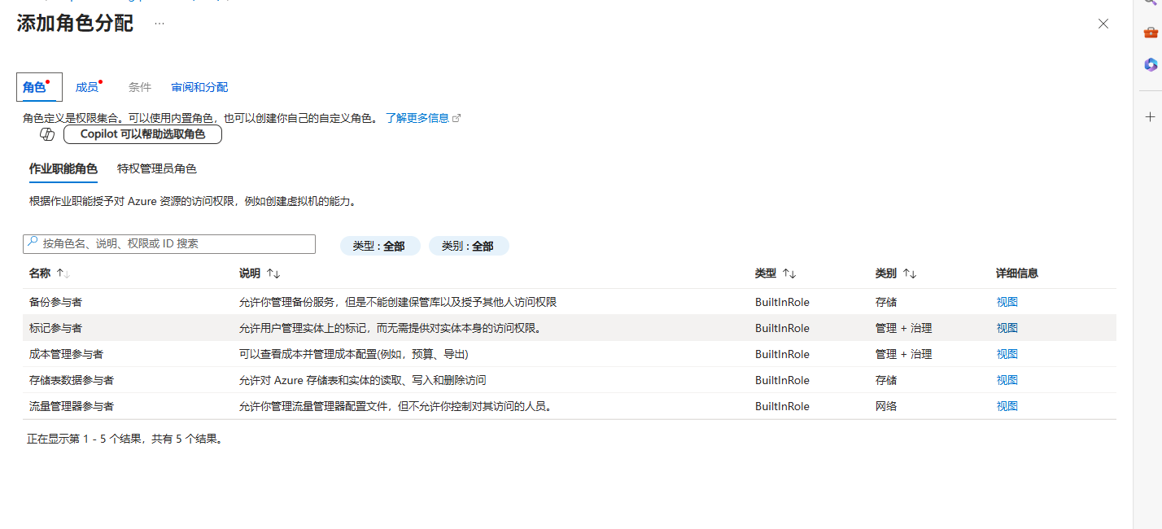Click the 网络 category cell
The image size is (1162, 529).
pos(886,406)
